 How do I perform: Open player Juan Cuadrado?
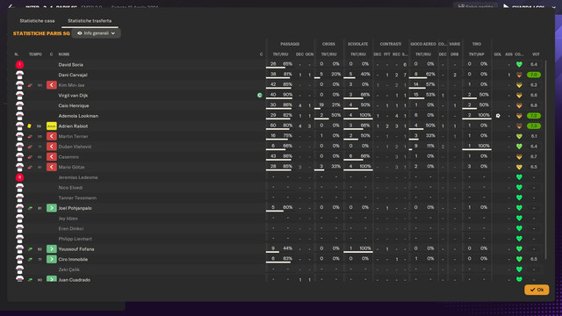74,280
